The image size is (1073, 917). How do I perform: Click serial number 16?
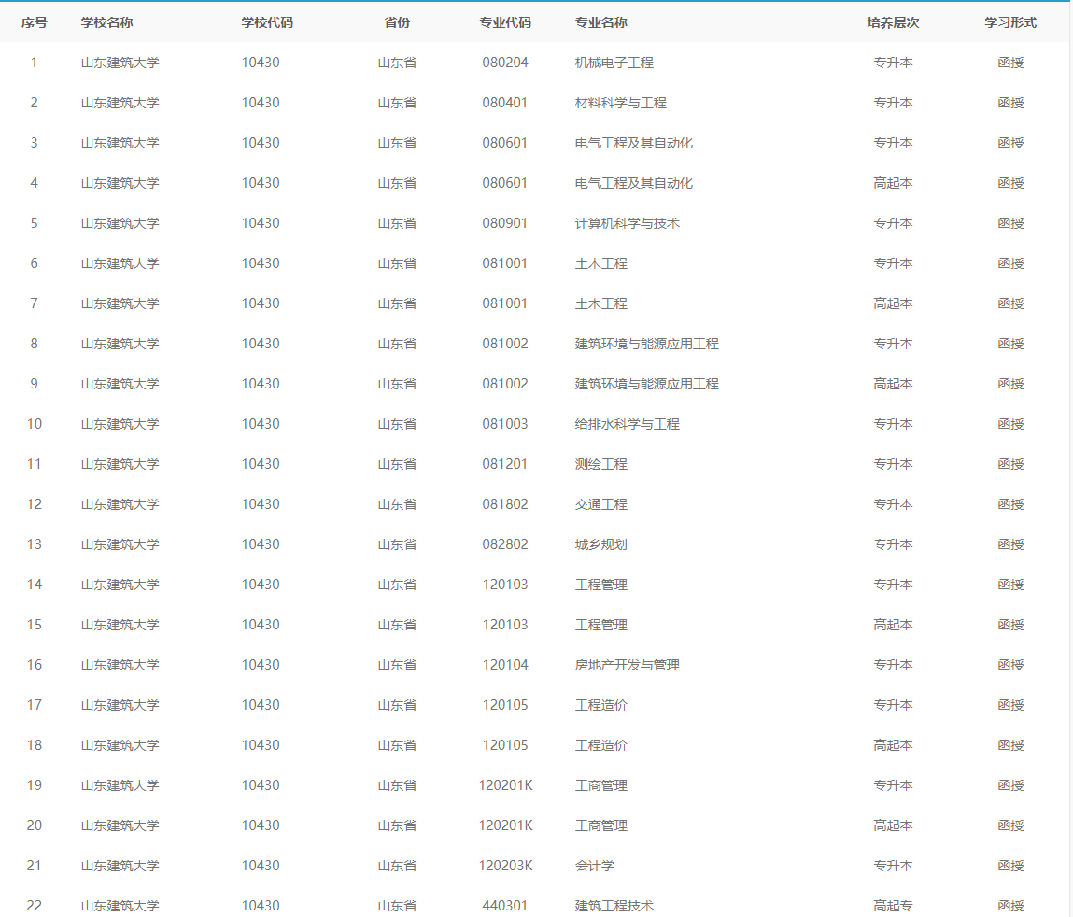(35, 665)
